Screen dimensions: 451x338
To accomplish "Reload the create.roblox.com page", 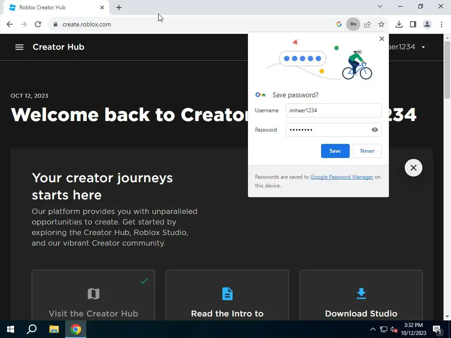I will tap(38, 25).
